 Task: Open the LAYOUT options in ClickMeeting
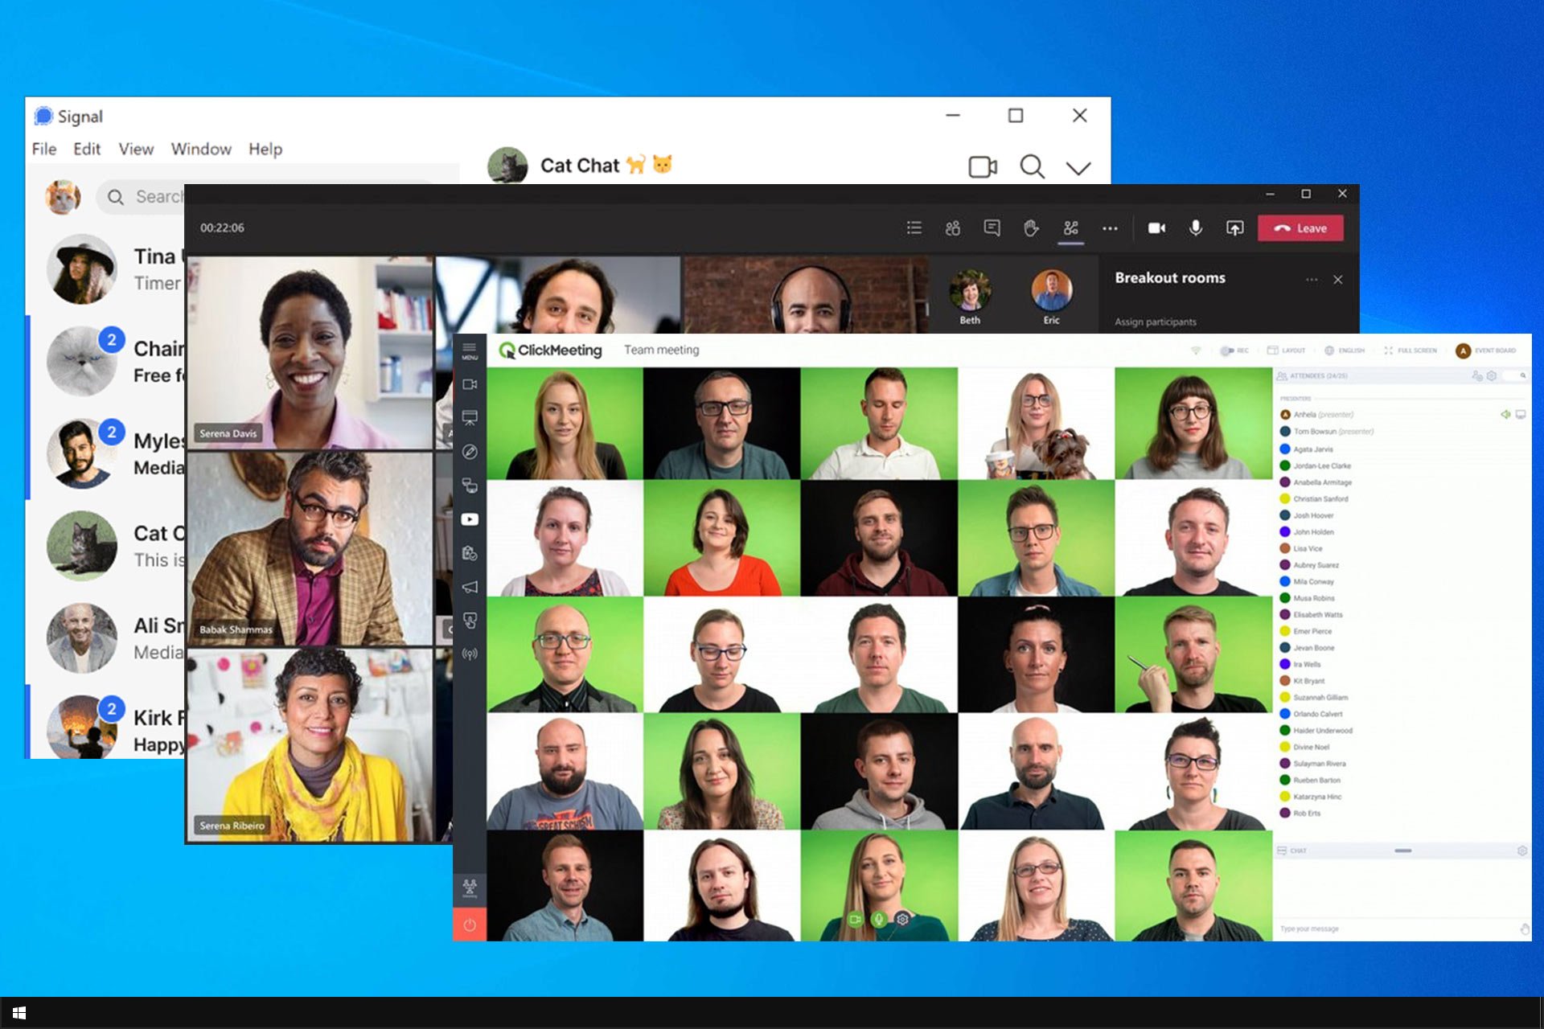1286,351
